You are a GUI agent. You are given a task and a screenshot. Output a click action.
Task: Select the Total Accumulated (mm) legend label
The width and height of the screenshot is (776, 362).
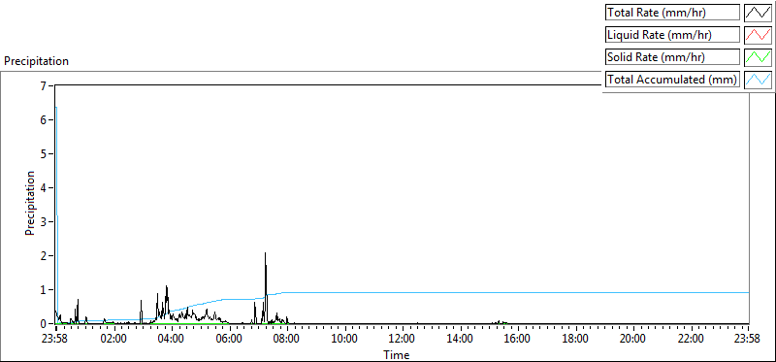click(x=672, y=80)
